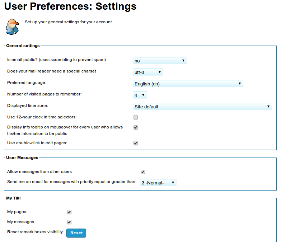281x244 pixels.
Task: Click the 'Preferred language:' label text
Action: [x=27, y=83]
